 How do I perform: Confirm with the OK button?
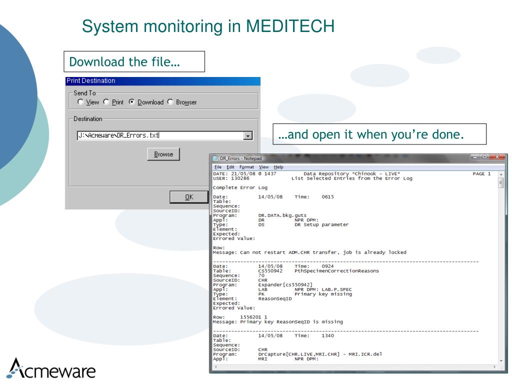tap(189, 197)
